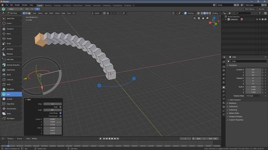The height and width of the screenshot is (150, 268).
Task: Choose the Transform tool
Action: click(11, 29)
